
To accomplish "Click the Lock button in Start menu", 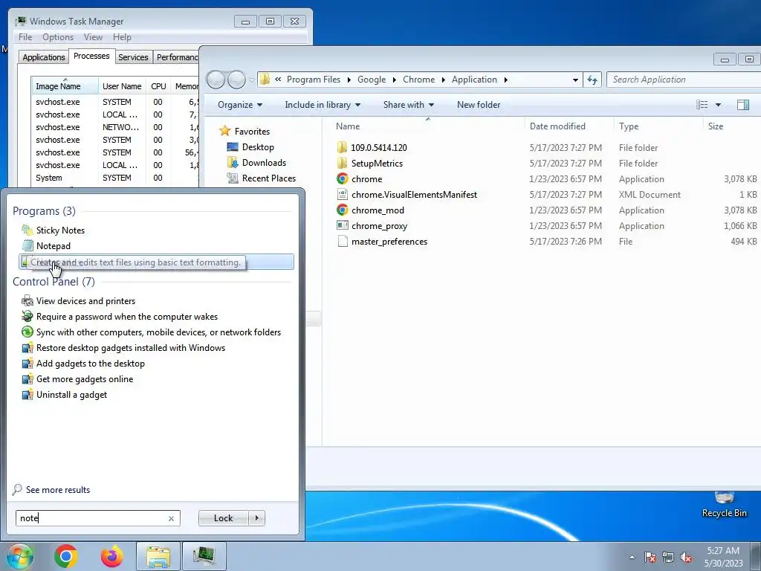I will click(223, 518).
